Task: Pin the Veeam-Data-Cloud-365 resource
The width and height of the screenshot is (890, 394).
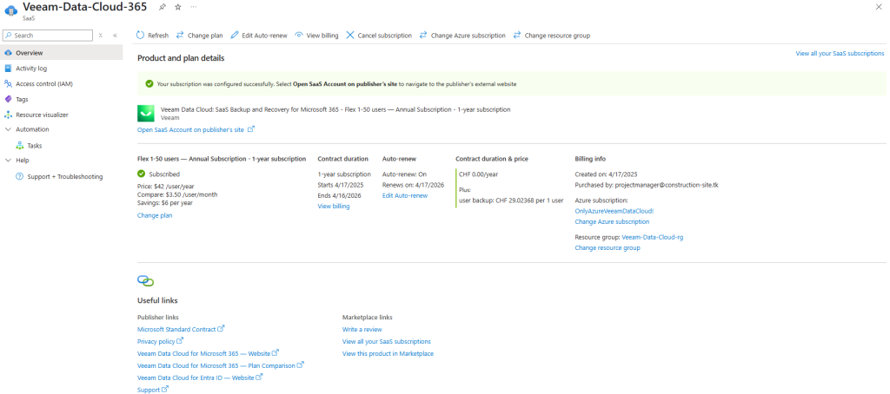Action: click(163, 7)
